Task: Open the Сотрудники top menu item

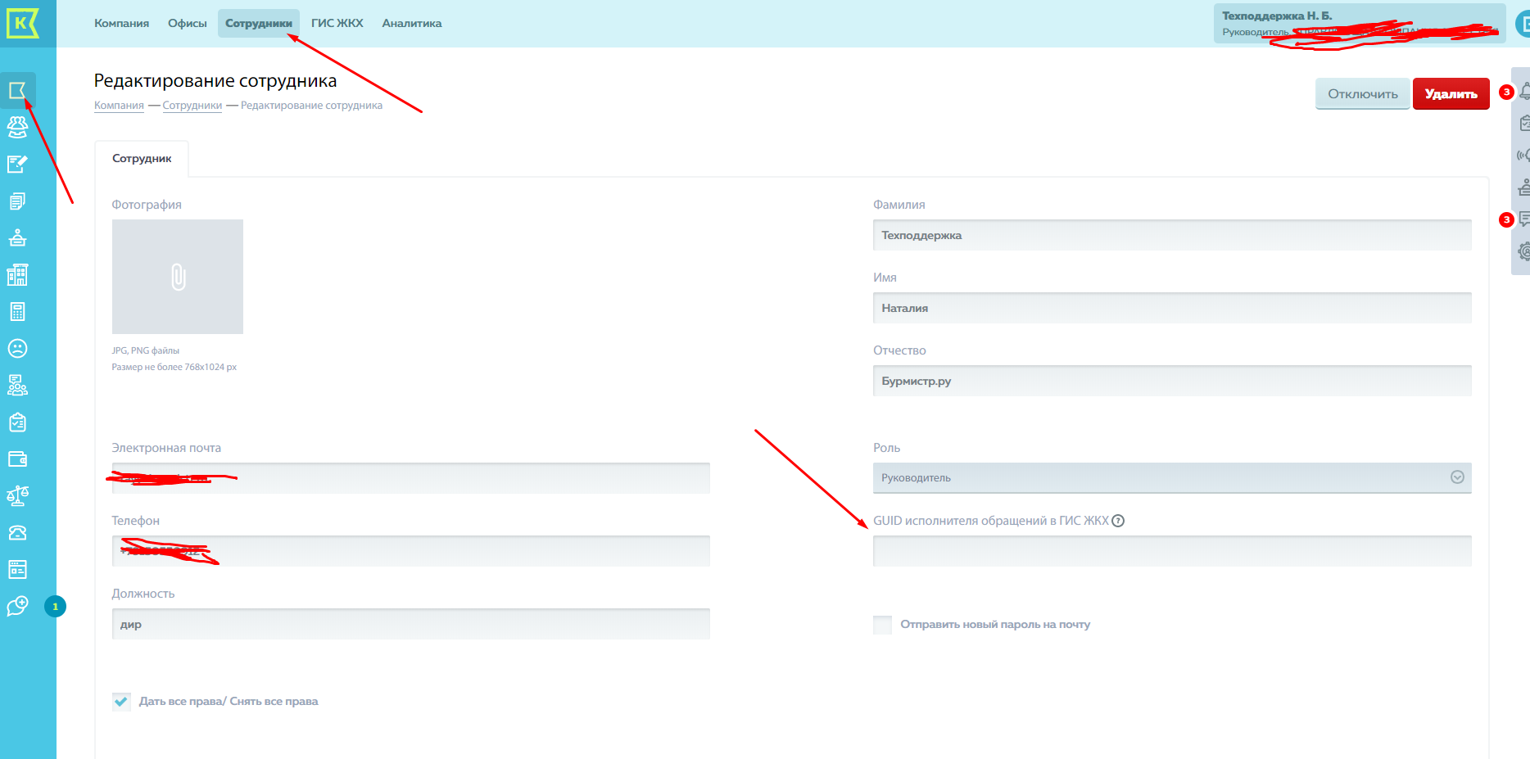Action: (259, 23)
